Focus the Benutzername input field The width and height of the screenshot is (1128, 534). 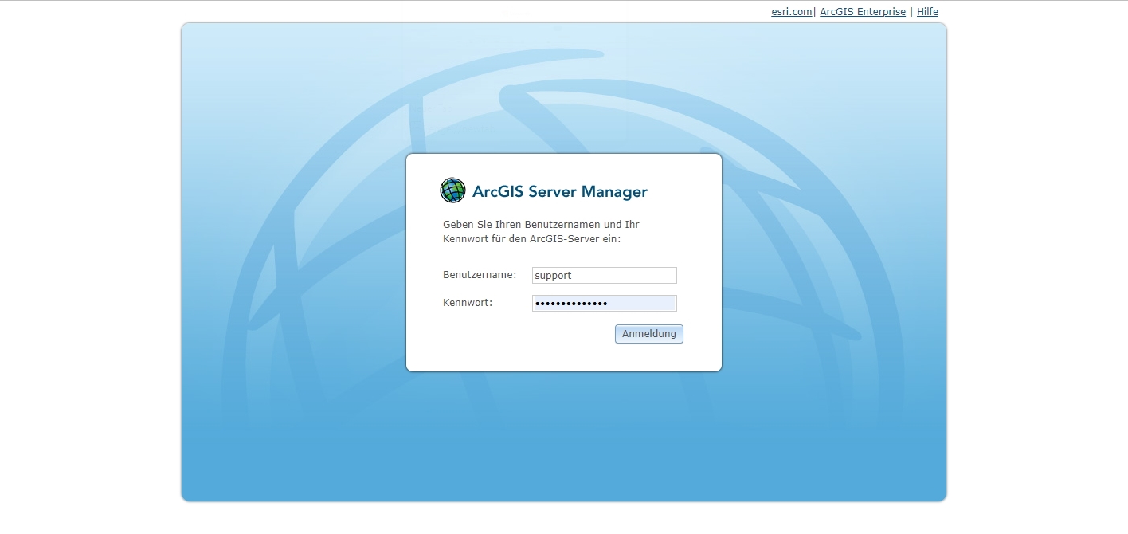[x=605, y=276]
